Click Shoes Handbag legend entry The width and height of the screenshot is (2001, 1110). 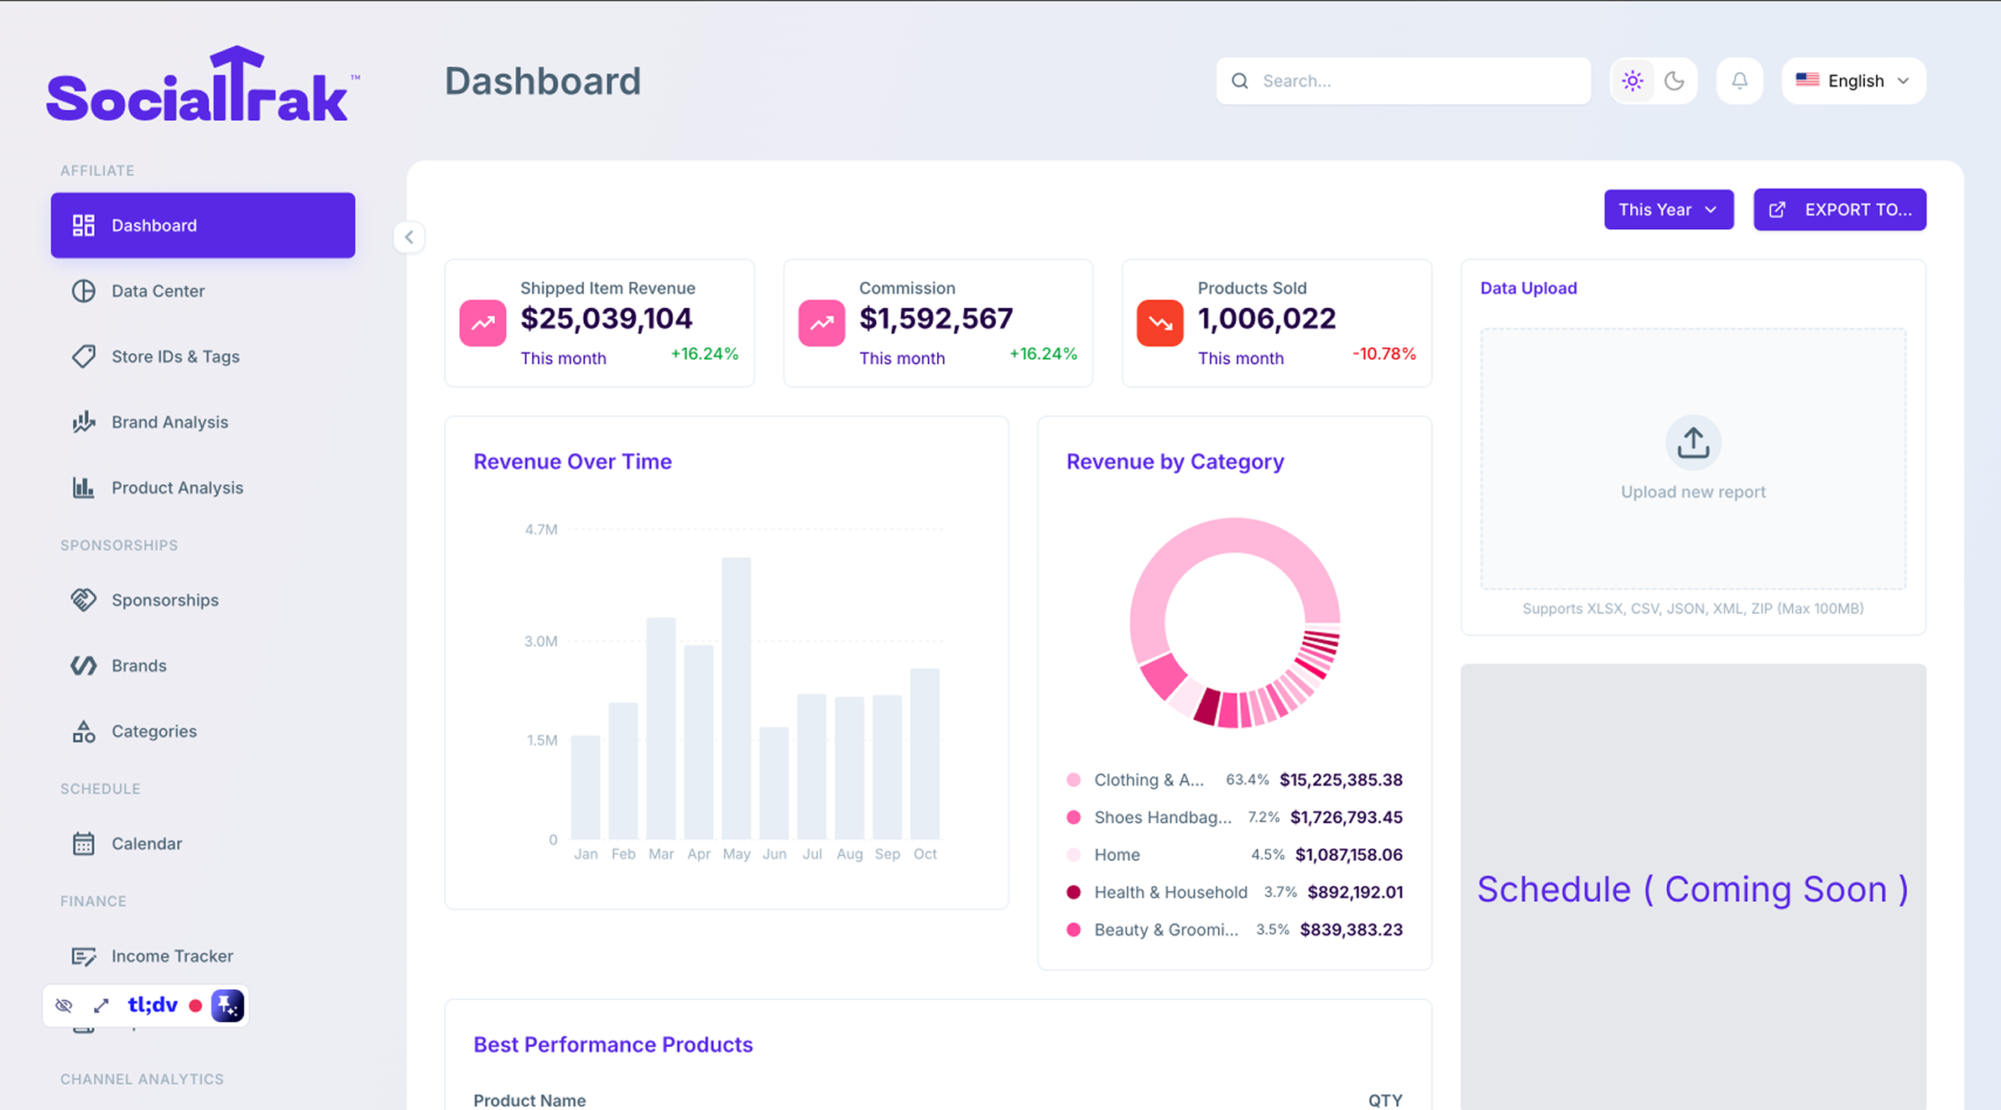coord(1234,817)
